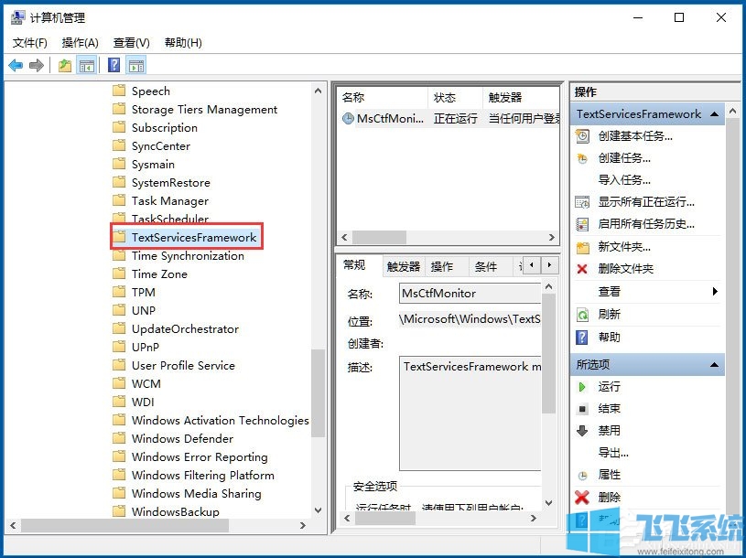Switch to the 触发器 tab
The width and height of the screenshot is (746, 558).
[x=399, y=265]
